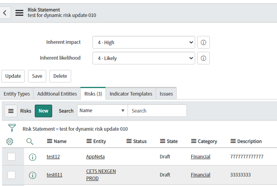Click the Risks list Search input field
The width and height of the screenshot is (277, 186).
(157, 111)
